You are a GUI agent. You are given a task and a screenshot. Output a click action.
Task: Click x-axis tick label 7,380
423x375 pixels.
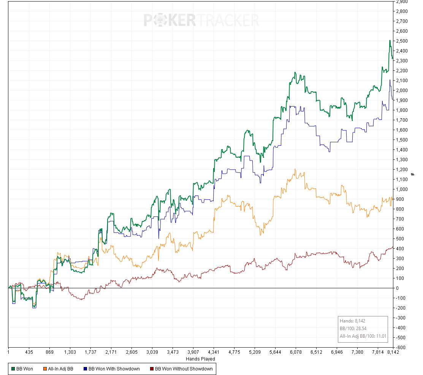[357, 352]
